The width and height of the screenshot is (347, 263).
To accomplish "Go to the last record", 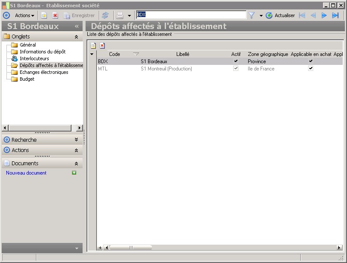I will tap(335, 15).
